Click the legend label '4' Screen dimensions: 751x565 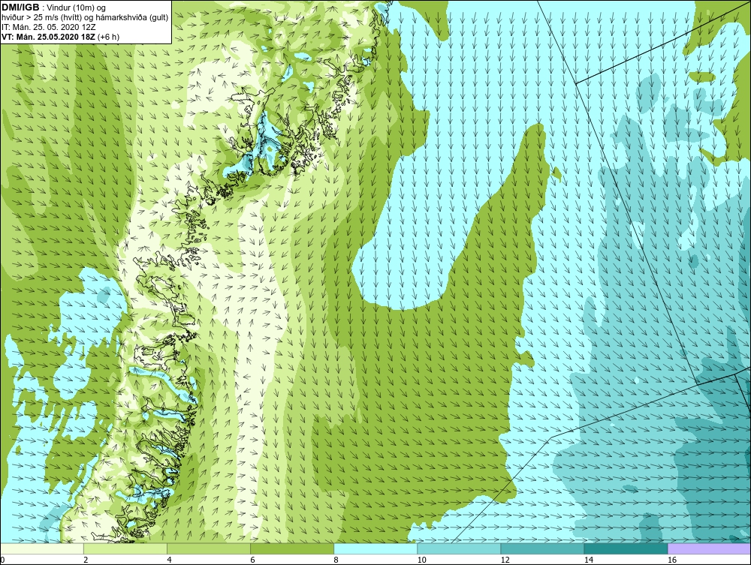169,560
